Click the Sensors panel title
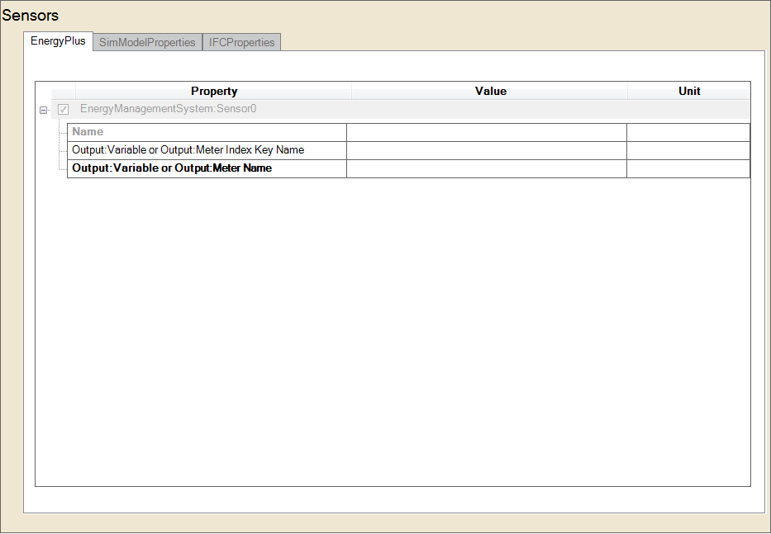 [30, 16]
